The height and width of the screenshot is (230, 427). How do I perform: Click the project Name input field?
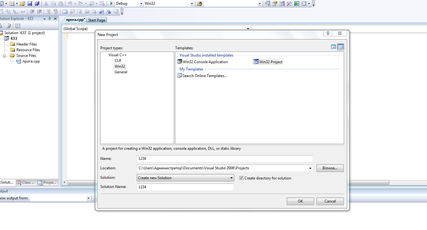[x=225, y=159]
